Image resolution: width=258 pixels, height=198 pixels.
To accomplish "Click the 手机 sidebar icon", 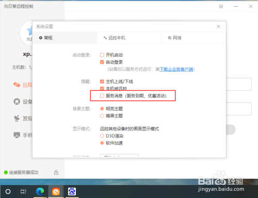I will click(17, 135).
